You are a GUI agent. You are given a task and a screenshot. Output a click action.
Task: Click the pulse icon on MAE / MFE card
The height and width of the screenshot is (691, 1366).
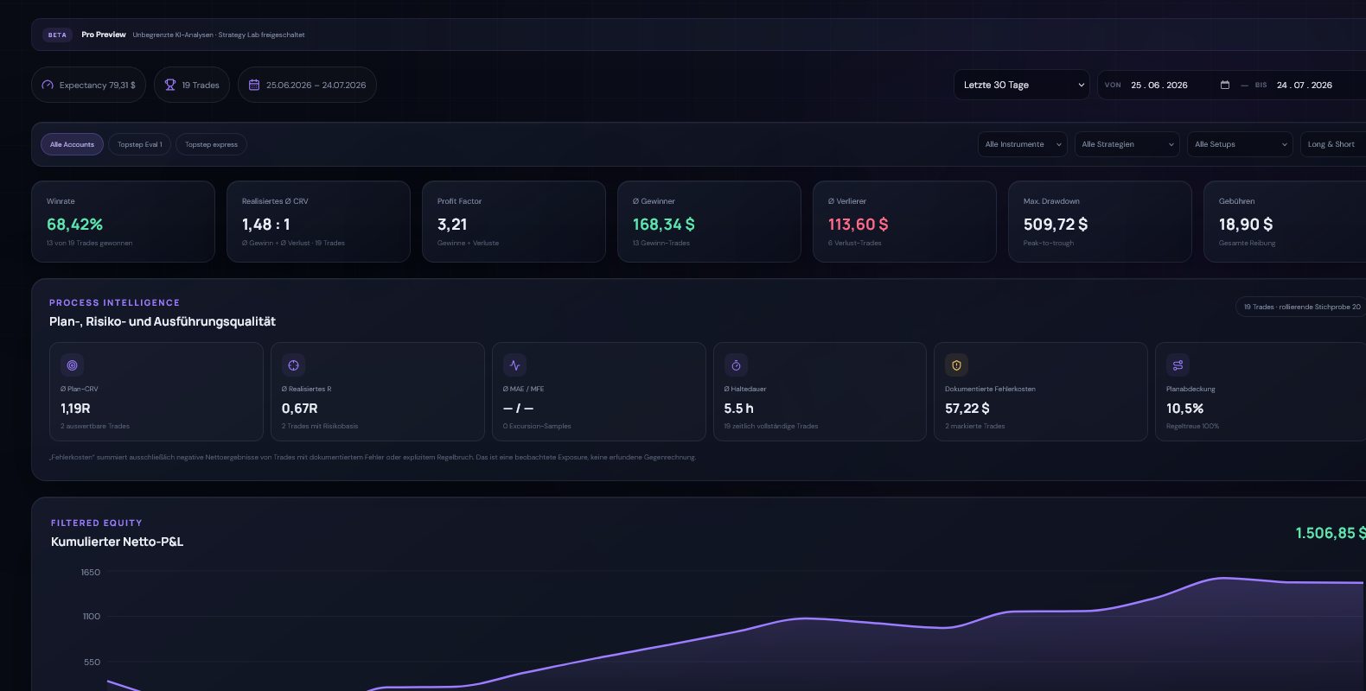(x=515, y=365)
